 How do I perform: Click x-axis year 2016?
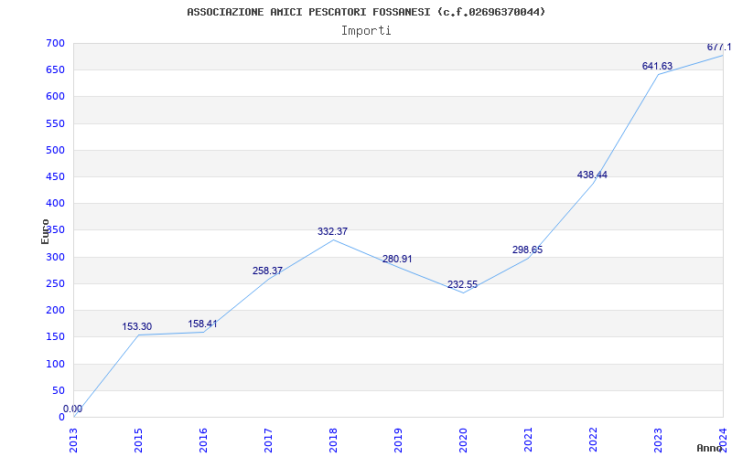click(x=203, y=441)
